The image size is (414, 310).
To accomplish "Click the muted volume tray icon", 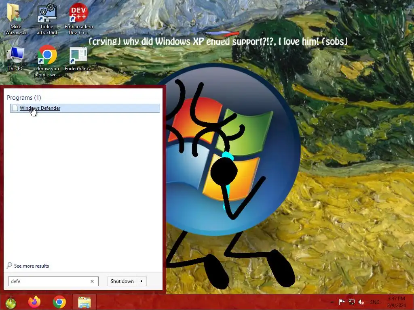I will [361, 302].
